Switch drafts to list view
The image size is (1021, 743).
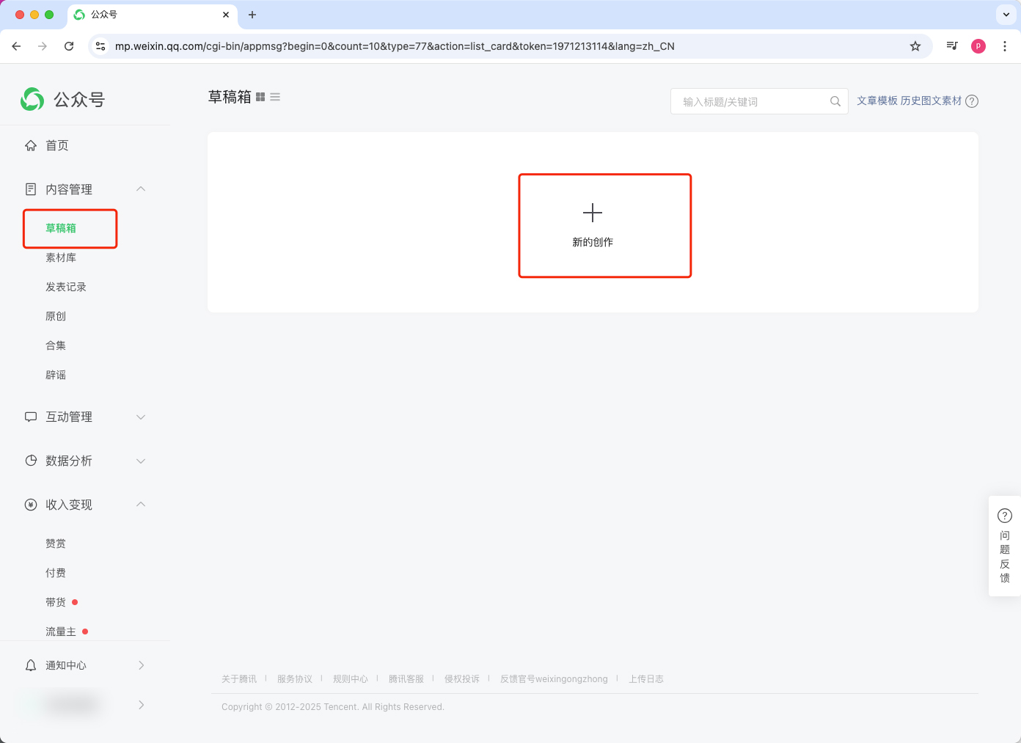[x=275, y=97]
